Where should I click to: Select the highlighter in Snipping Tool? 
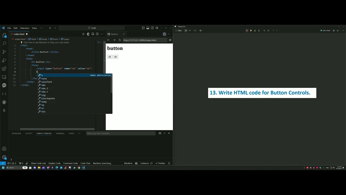click(x=251, y=31)
